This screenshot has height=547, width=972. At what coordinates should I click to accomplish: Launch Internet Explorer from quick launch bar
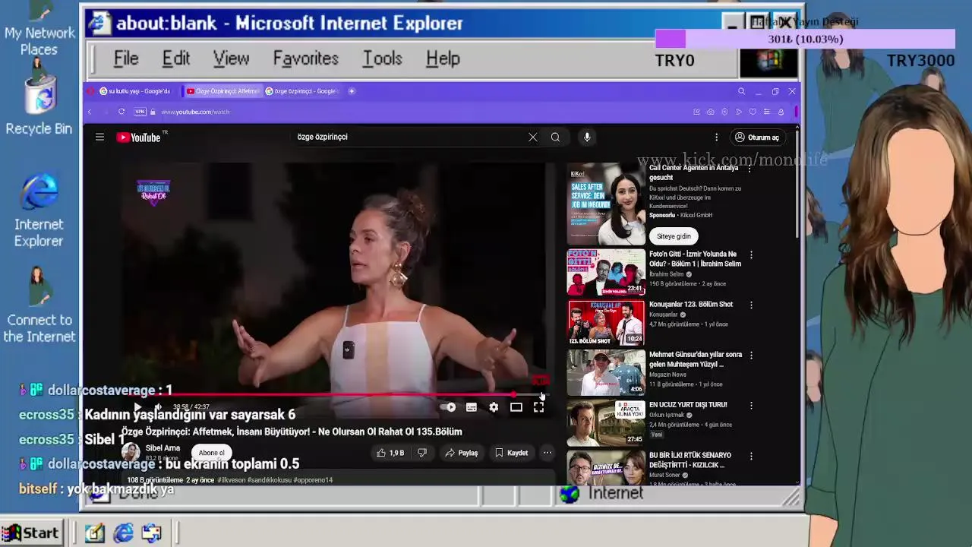(123, 533)
